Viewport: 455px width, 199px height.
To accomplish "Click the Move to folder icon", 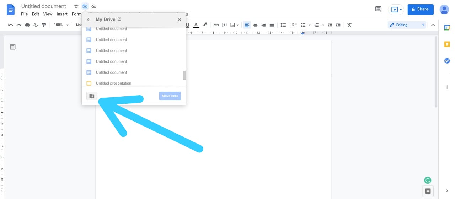I will [x=85, y=6].
